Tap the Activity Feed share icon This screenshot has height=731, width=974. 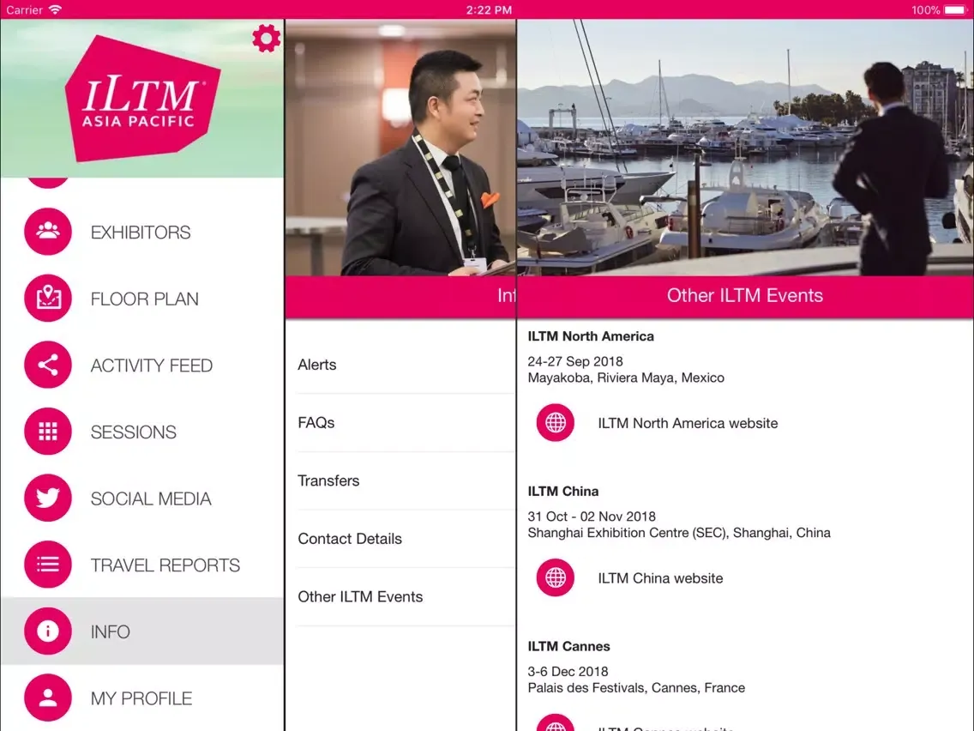[48, 365]
